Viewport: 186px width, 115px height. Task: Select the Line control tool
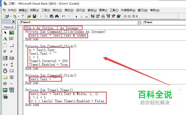(x=11, y=84)
